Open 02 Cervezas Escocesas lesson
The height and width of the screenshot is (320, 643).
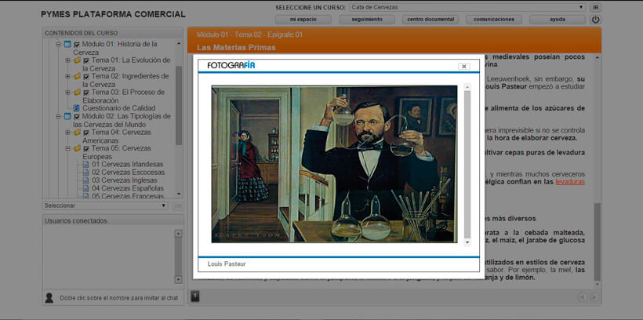128,173
